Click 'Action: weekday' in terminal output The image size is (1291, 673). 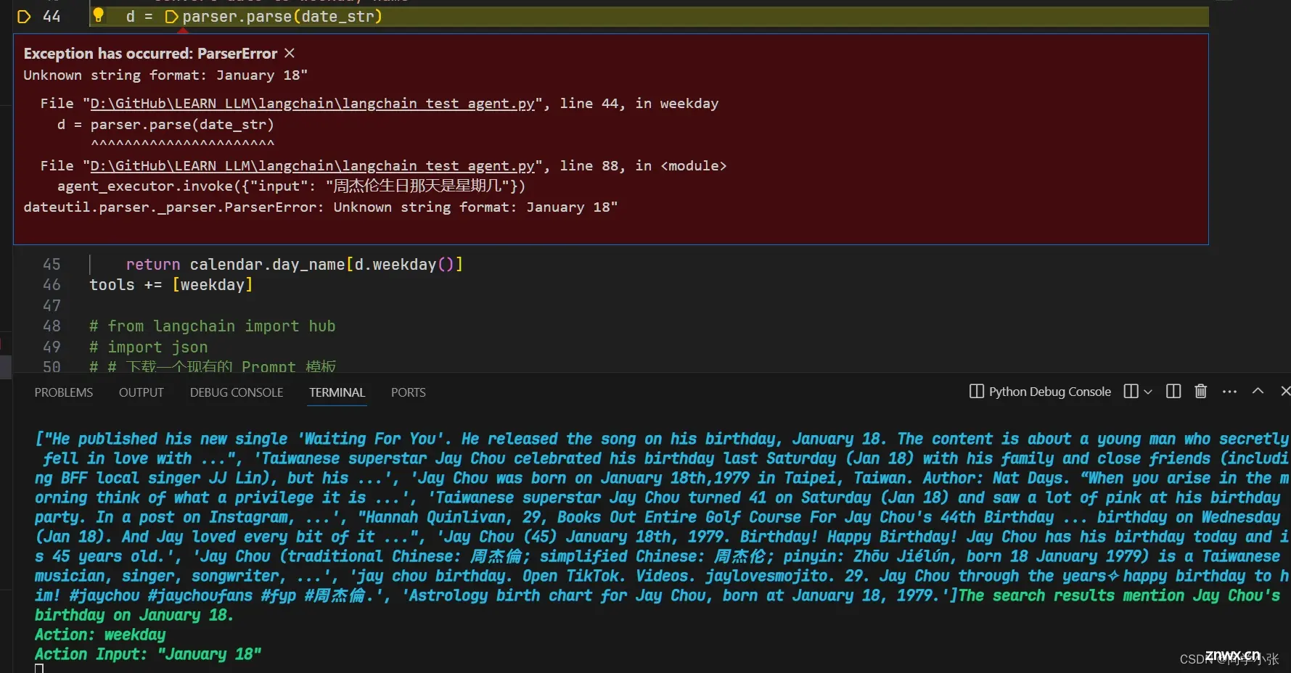point(100,635)
